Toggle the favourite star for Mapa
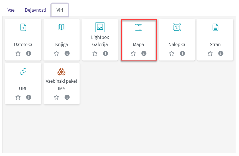Screen dimensions: 239x156 (x=133, y=54)
